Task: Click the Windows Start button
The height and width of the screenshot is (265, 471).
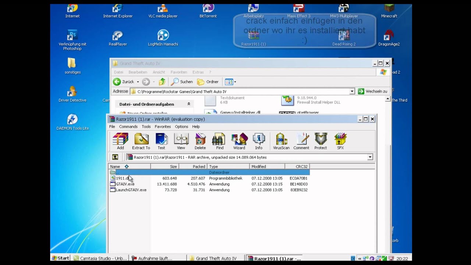Action: pos(60,258)
